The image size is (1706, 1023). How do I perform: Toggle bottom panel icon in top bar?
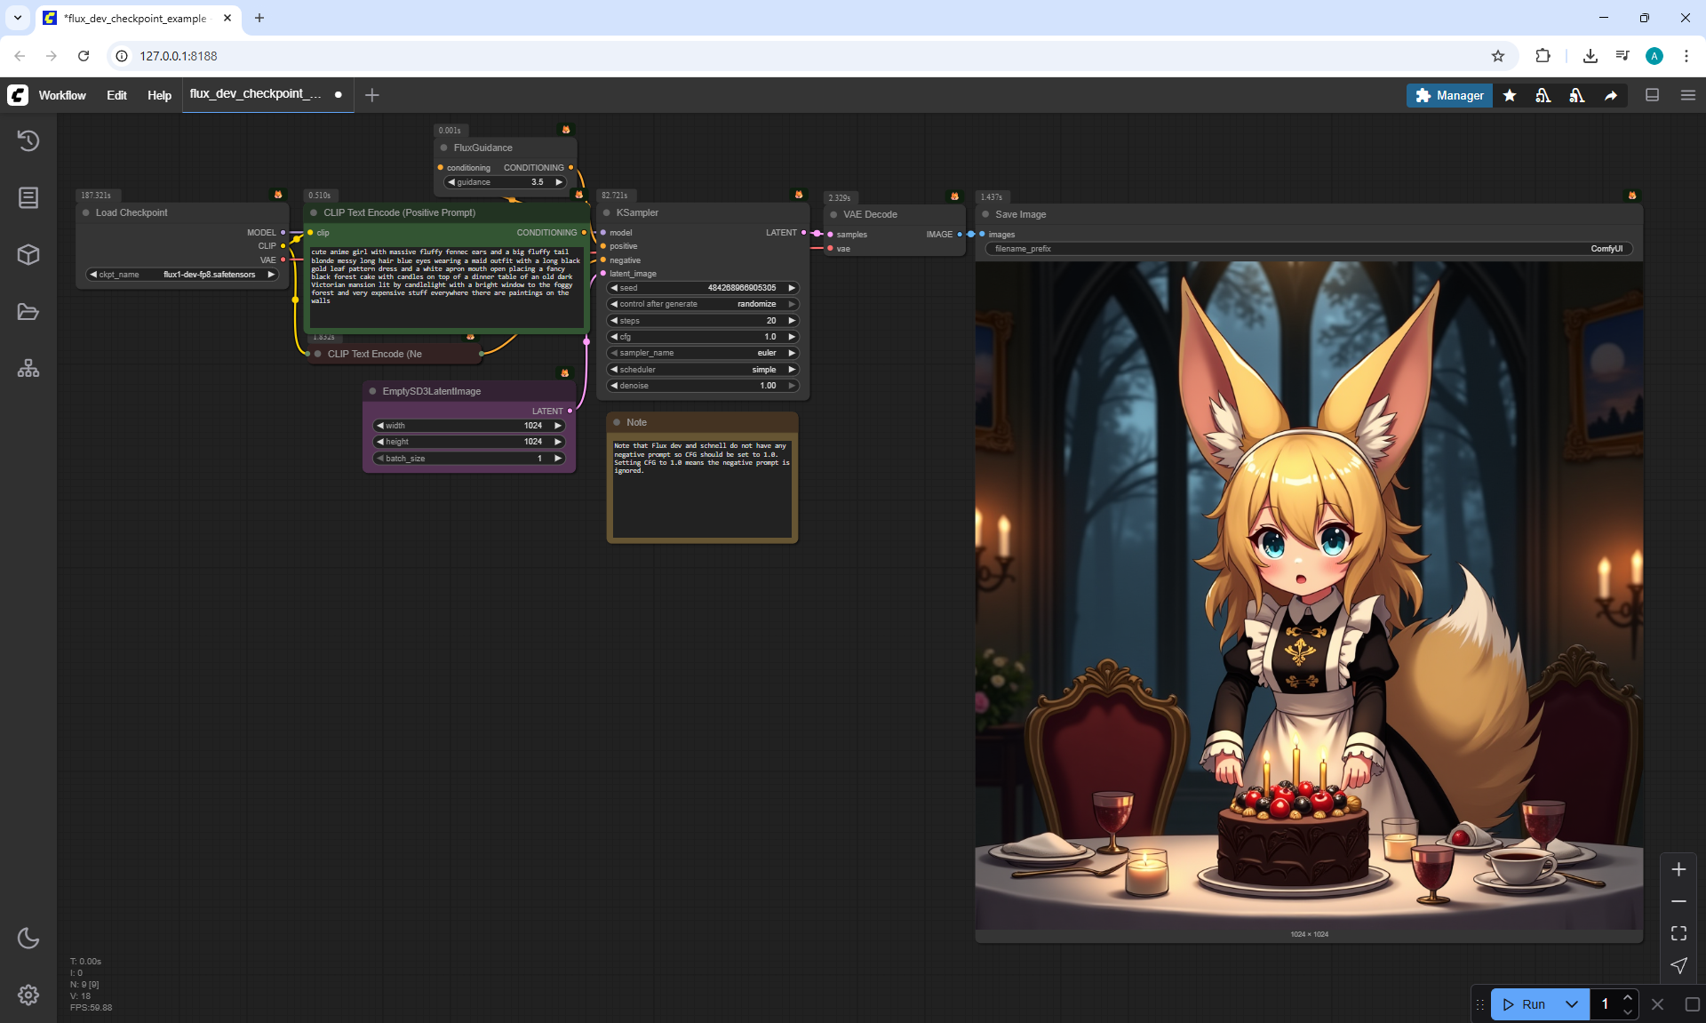pos(1652,95)
